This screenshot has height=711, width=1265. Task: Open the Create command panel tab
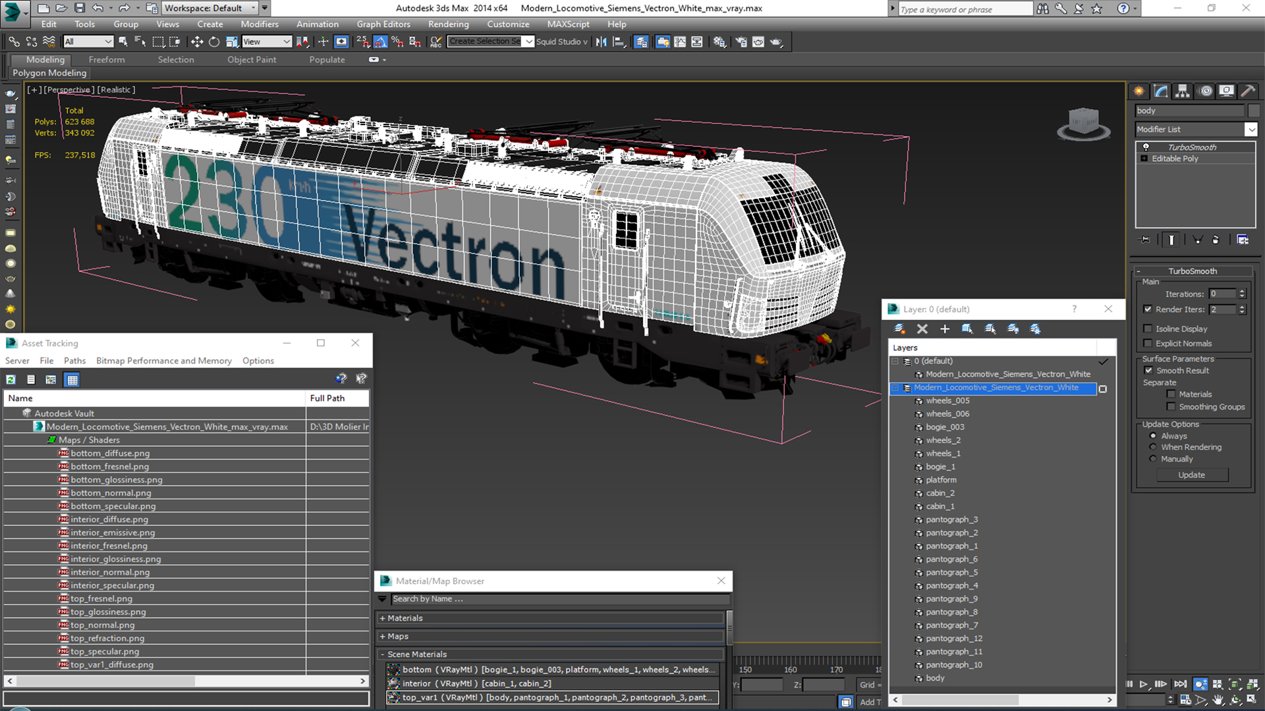click(x=1138, y=91)
